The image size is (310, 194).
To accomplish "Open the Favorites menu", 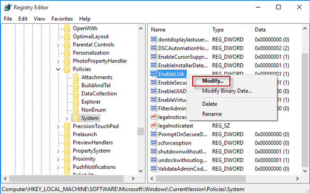I will [x=62, y=19].
